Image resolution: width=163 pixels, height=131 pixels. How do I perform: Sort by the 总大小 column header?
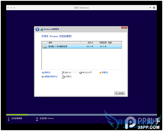(x=87, y=43)
